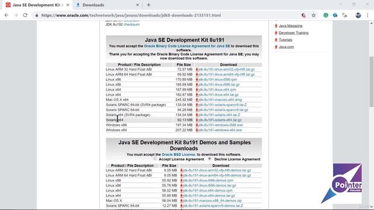Screen dimensions: 374x210
Task: Click the scrollbar up arrow
Action: coord(372,23)
